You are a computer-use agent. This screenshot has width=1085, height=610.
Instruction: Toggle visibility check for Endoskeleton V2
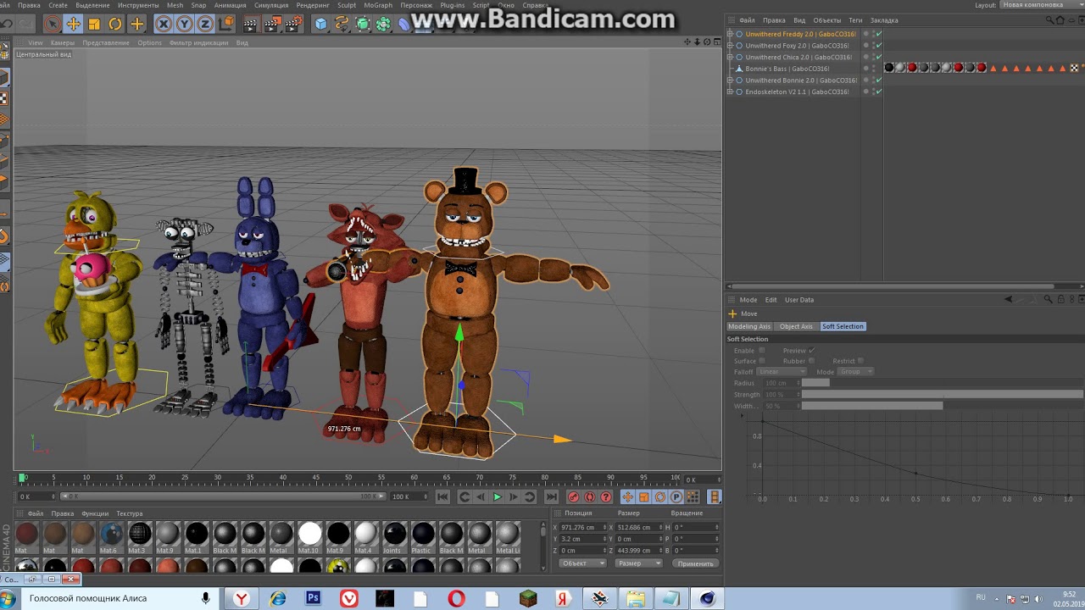[879, 91]
